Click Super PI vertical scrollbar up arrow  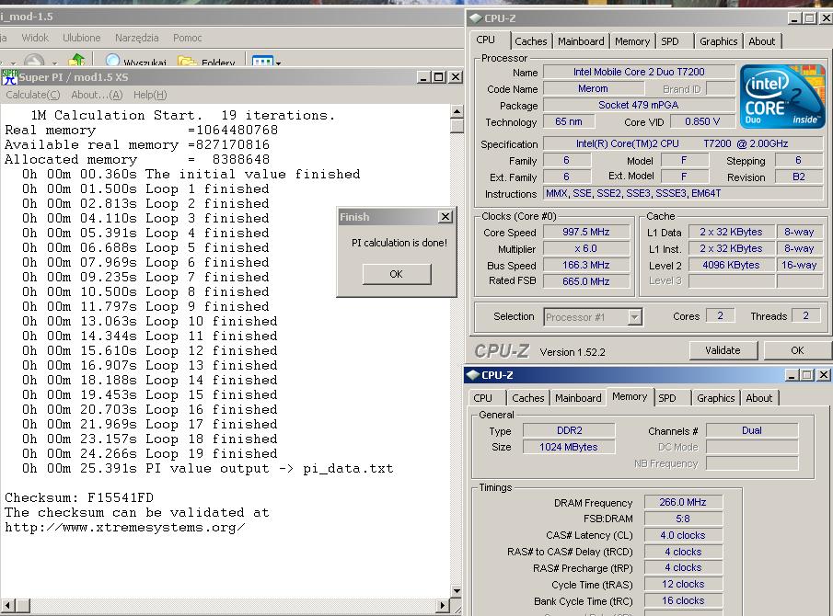click(x=457, y=113)
